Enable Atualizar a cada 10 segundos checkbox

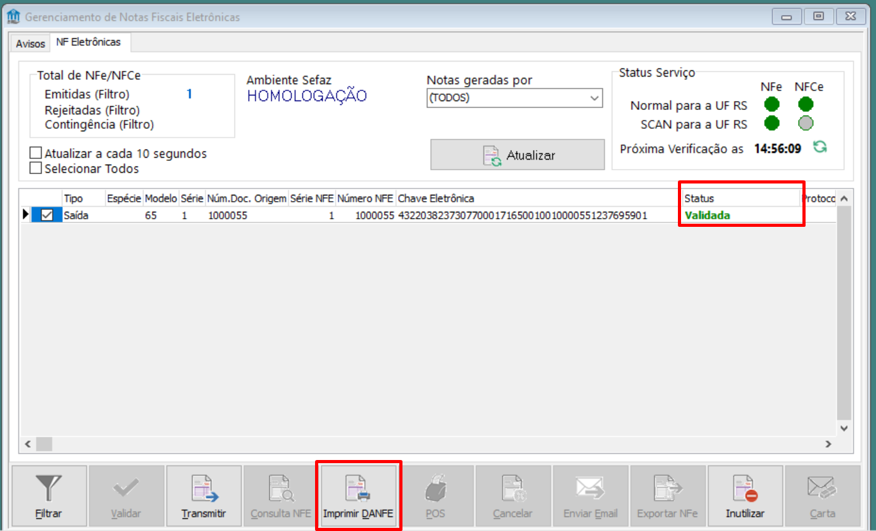[36, 153]
